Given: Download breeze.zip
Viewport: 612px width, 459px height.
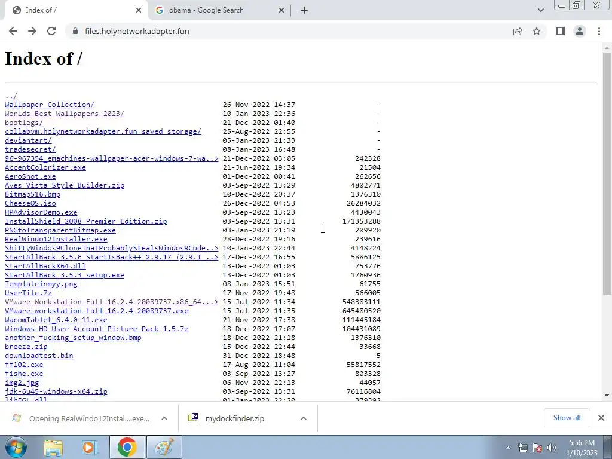Looking at the screenshot, I should point(26,347).
